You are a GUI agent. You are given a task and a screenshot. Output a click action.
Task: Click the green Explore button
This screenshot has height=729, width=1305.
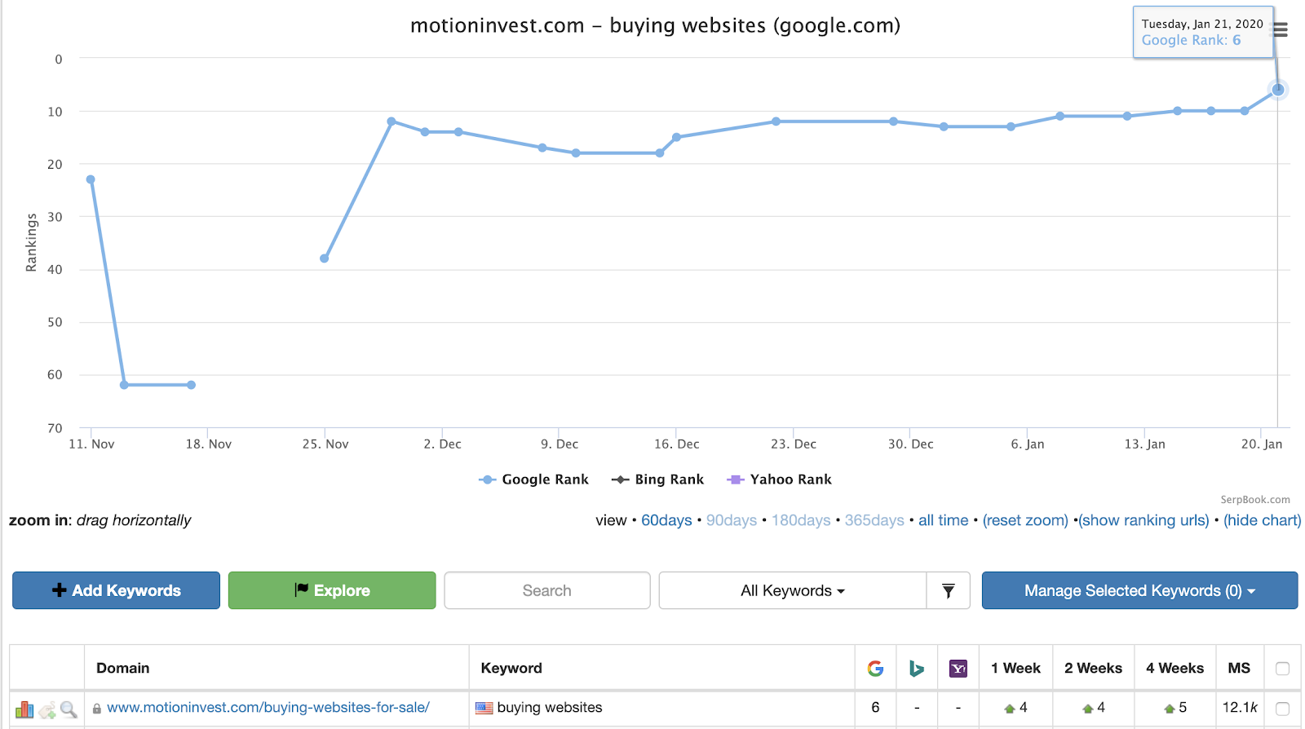coord(332,590)
